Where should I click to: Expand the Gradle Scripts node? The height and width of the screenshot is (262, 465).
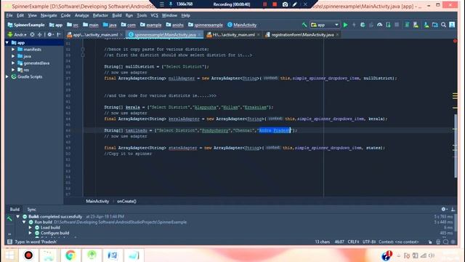pos(7,76)
